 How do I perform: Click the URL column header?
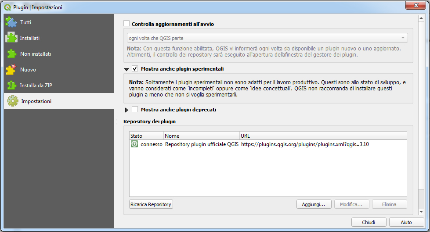[323, 136]
